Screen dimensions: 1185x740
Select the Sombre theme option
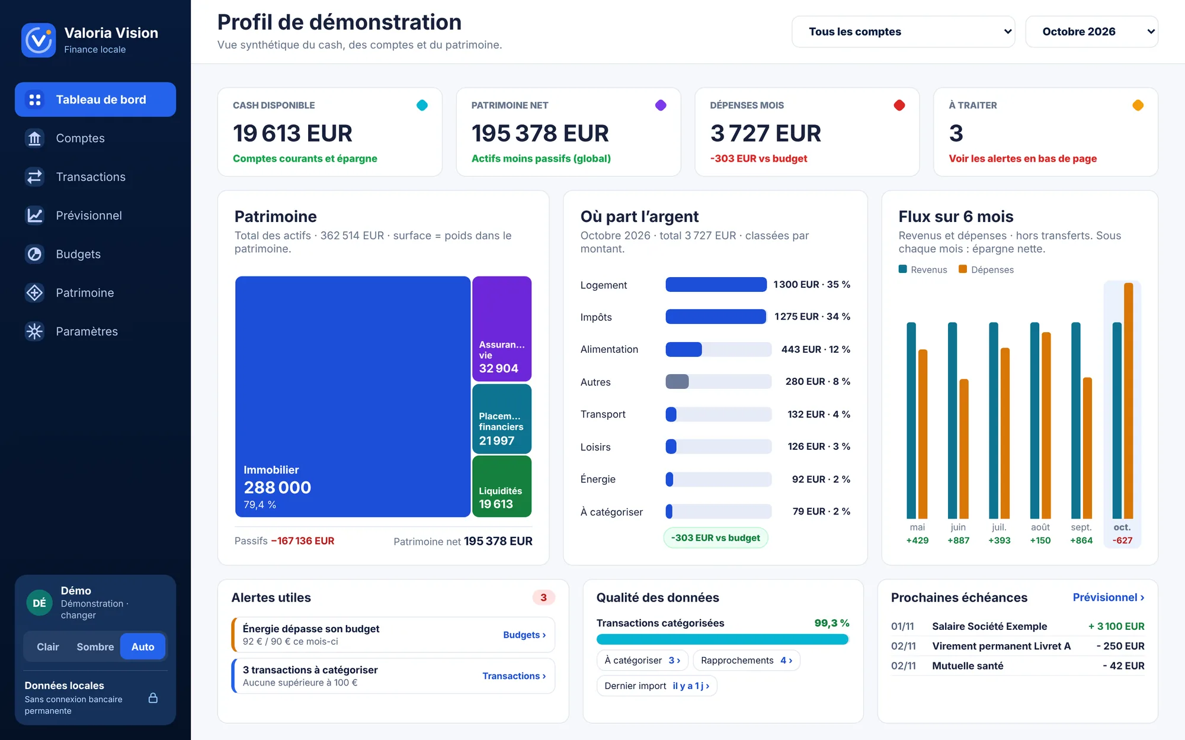click(95, 646)
